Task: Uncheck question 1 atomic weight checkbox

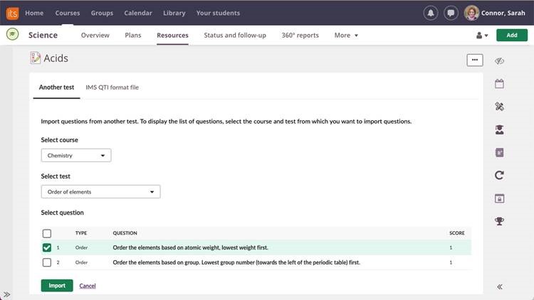Action: click(x=47, y=247)
